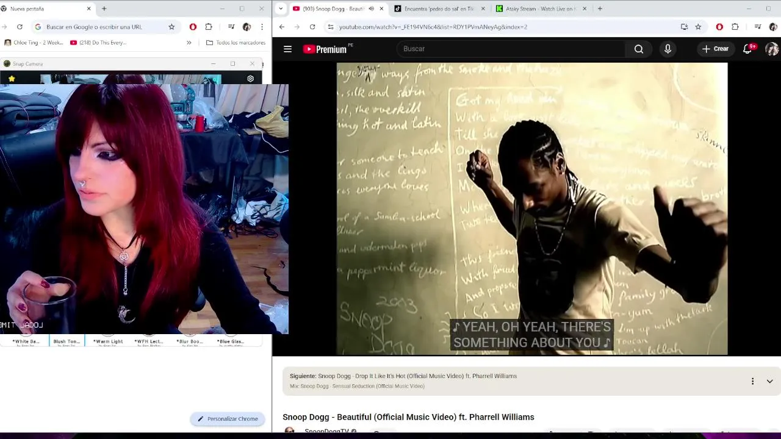The height and width of the screenshot is (439, 781).
Task: Select the Blue Glas... Snap Camera lens
Action: tap(231, 341)
